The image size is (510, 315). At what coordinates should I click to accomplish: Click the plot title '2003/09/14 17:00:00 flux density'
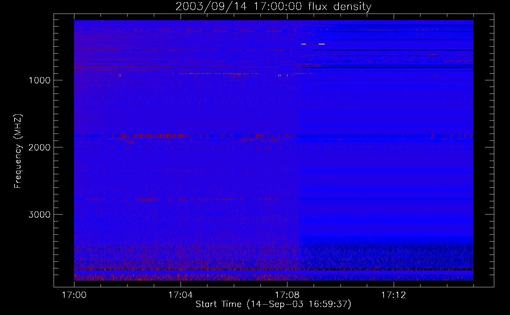[x=273, y=7]
